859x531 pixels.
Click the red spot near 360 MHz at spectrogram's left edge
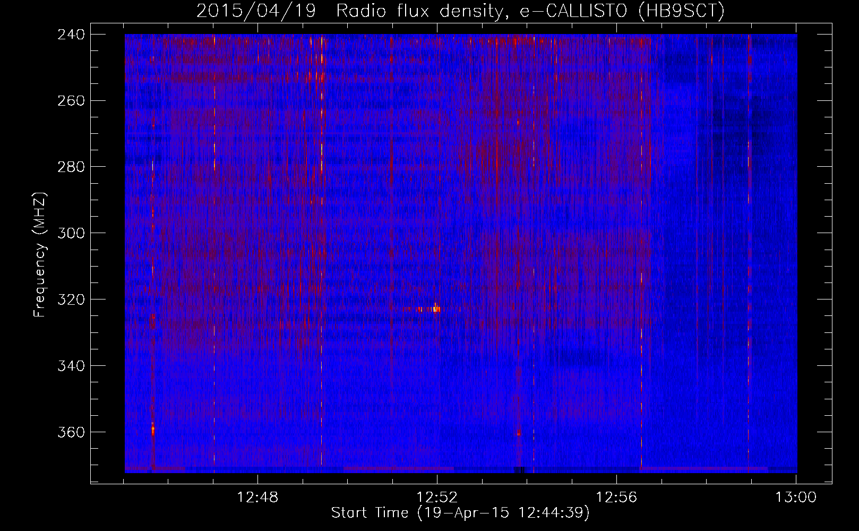[153, 429]
